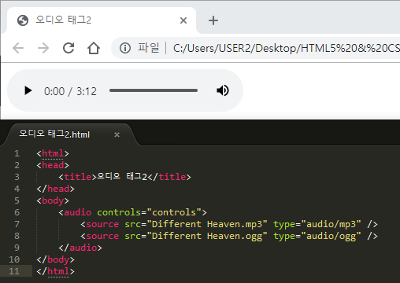
Task: Click "Different Heaven.mp3" source string
Action: [x=207, y=224]
